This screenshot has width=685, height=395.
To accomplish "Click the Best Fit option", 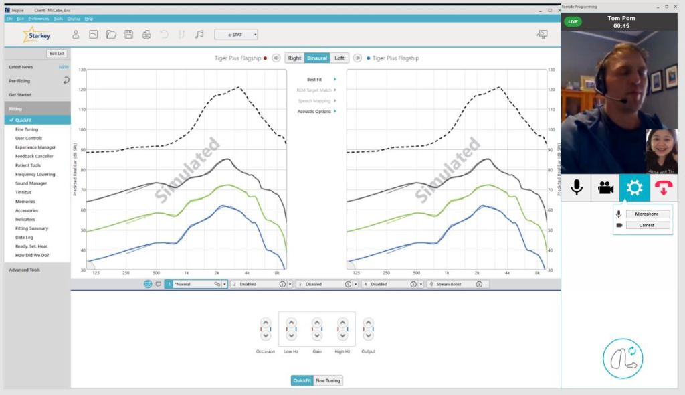I will (316, 80).
